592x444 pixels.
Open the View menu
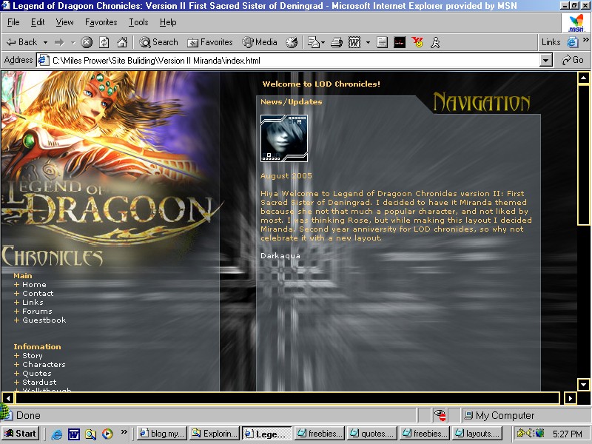click(64, 23)
